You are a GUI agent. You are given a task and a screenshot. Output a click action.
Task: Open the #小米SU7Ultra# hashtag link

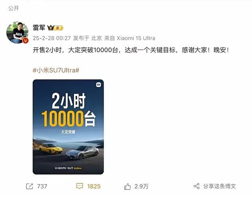[56, 70]
